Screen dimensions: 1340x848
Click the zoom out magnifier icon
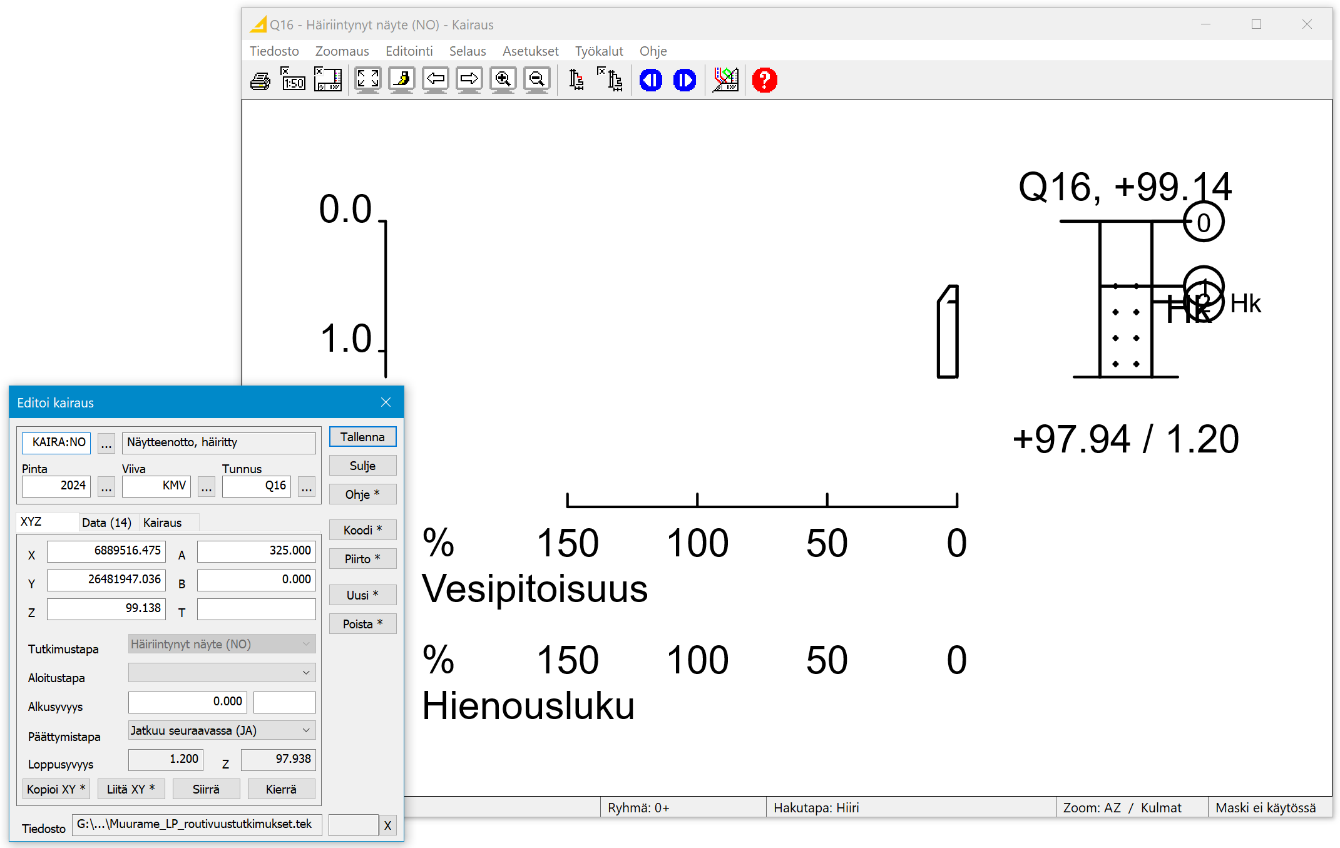pyautogui.click(x=536, y=80)
